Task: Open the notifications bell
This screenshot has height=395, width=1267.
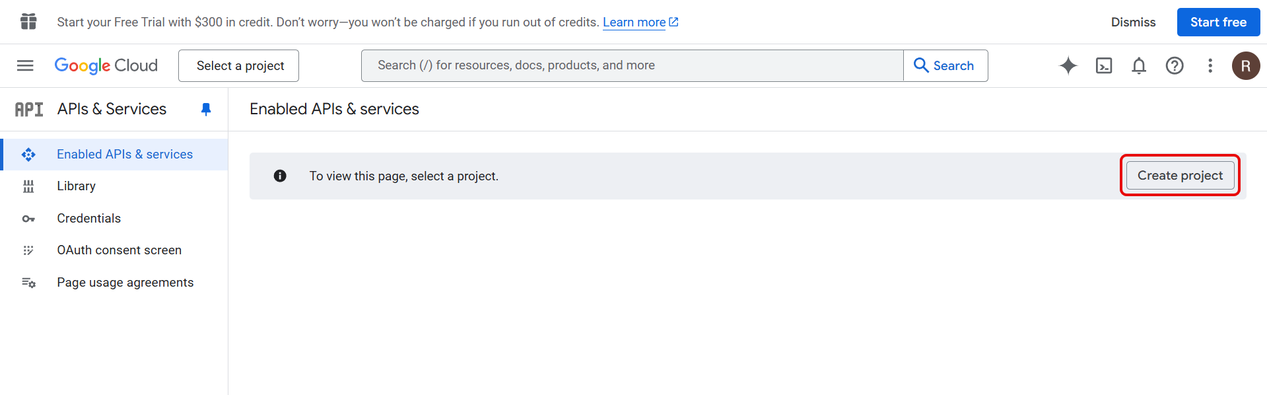Action: [1138, 65]
